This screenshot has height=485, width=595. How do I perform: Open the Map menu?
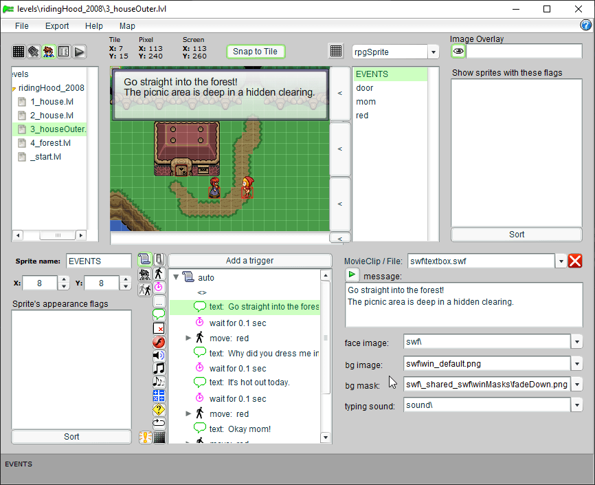coord(127,25)
